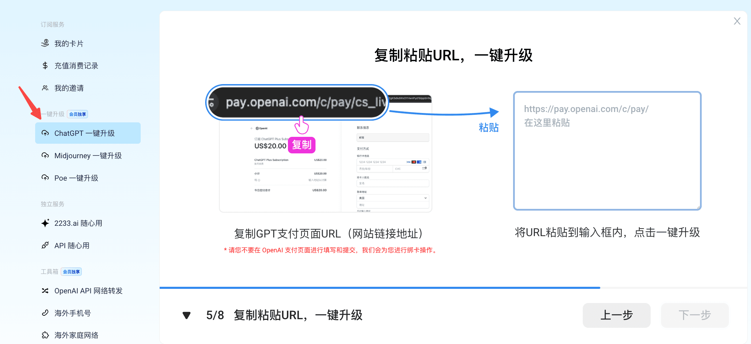Click the 上一步 previous step button
Screen dimensions: 751x344
coord(617,315)
